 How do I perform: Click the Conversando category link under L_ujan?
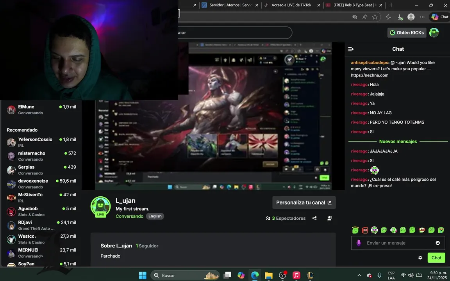[x=129, y=216]
